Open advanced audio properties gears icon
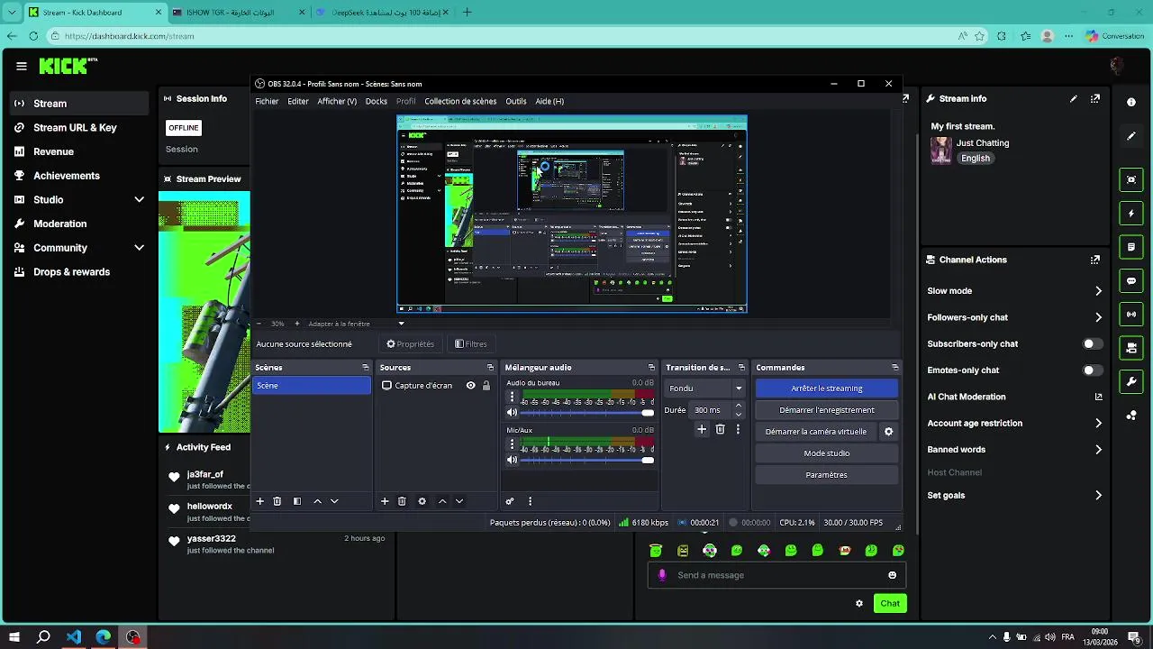The height and width of the screenshot is (649, 1153). click(510, 501)
